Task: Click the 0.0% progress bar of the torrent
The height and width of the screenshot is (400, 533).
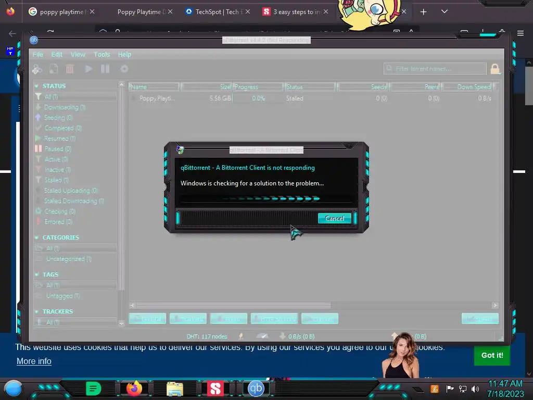Action: tap(258, 98)
